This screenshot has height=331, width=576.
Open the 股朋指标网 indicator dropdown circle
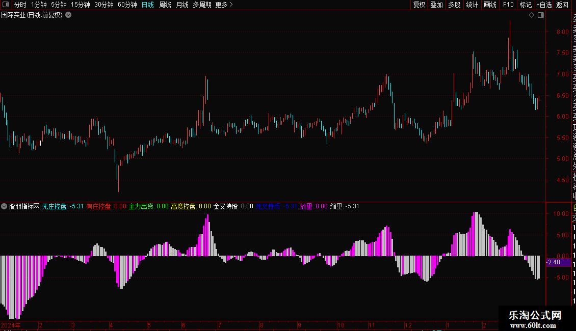point(4,206)
